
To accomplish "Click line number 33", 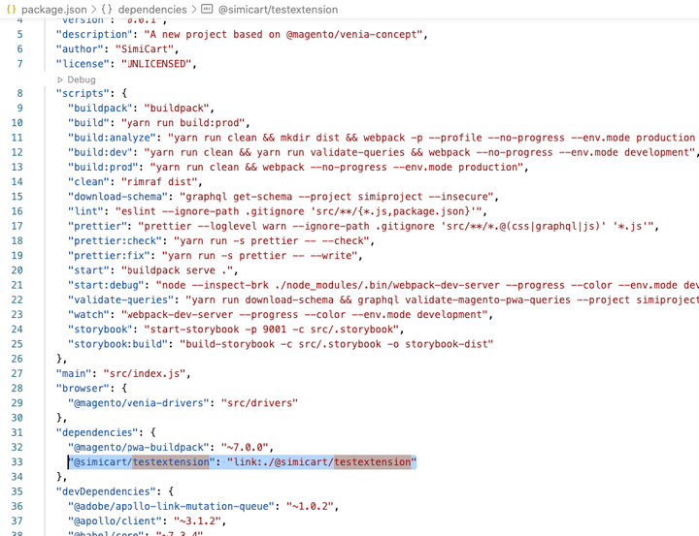I will pyautogui.click(x=17, y=462).
